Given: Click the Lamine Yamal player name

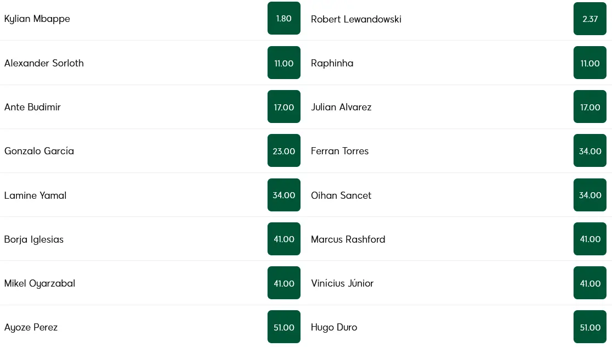Looking at the screenshot, I should [35, 195].
